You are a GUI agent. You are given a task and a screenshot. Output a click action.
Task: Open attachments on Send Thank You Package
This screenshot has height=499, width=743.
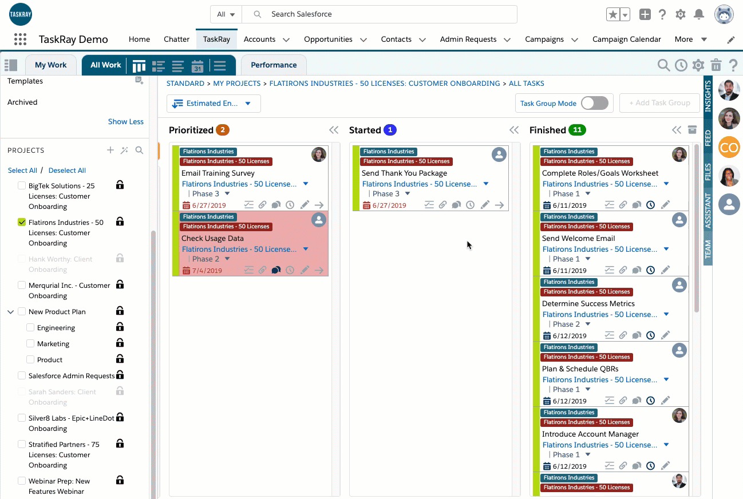click(x=442, y=205)
